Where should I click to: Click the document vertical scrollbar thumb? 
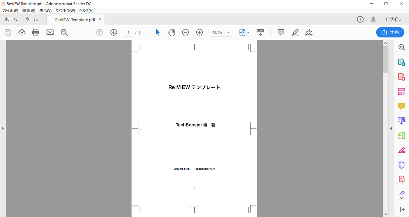pos(385,60)
